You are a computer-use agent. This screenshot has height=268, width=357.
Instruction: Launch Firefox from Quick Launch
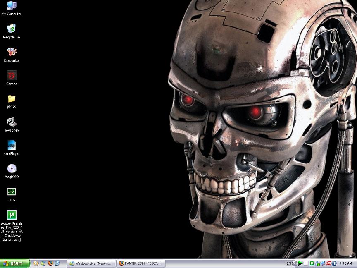point(50,263)
